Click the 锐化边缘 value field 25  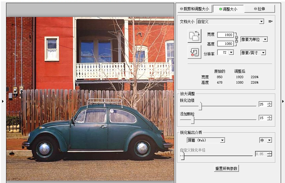[x=263, y=104]
